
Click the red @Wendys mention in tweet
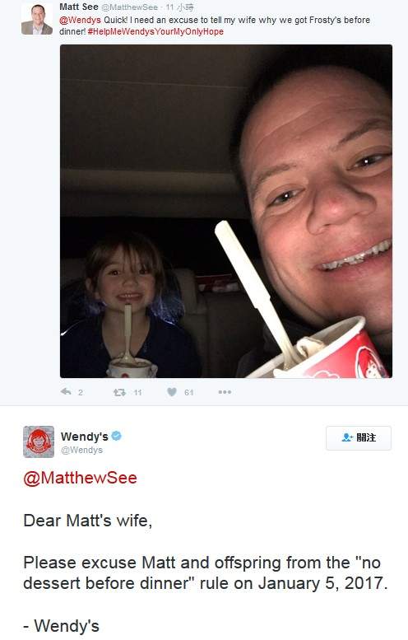(x=80, y=20)
